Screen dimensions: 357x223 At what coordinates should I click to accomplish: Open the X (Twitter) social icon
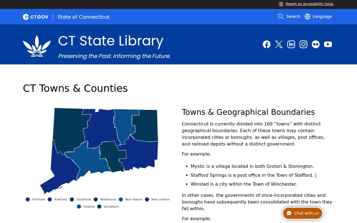(279, 44)
